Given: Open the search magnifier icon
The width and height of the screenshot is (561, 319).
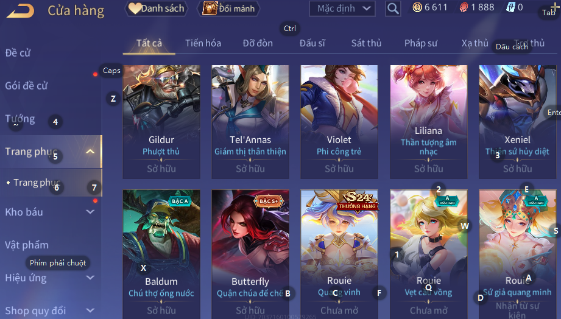Looking at the screenshot, I should [x=393, y=9].
